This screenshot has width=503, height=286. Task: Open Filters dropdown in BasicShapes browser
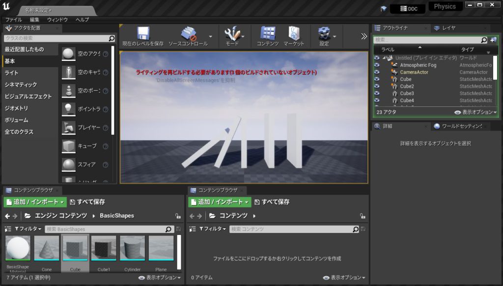pos(28,229)
